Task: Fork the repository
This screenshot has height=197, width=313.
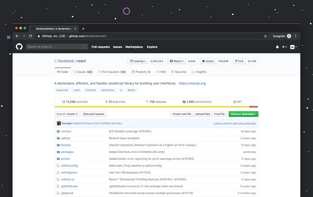Action: point(239,61)
